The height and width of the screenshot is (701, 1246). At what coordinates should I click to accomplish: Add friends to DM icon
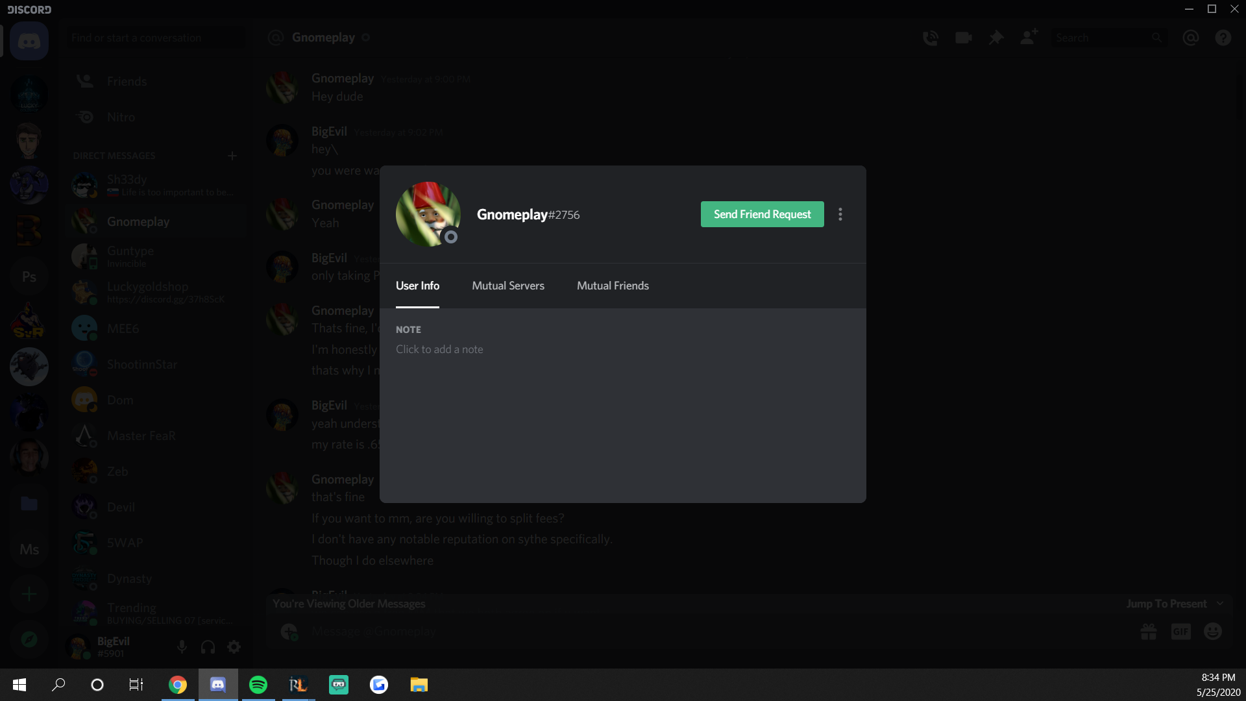coord(1029,38)
